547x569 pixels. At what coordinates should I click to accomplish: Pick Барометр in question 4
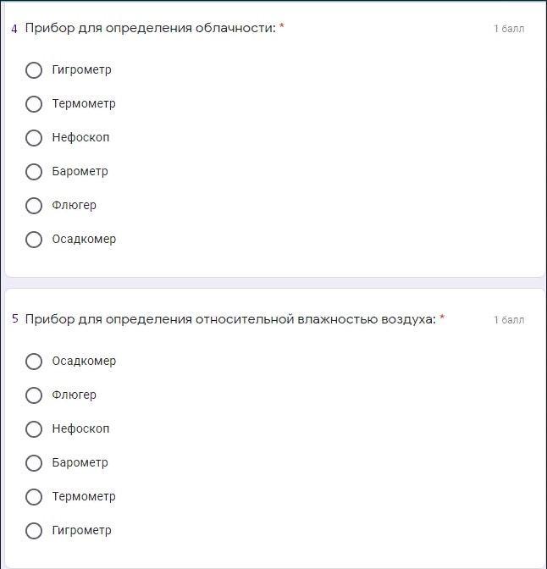(34, 172)
